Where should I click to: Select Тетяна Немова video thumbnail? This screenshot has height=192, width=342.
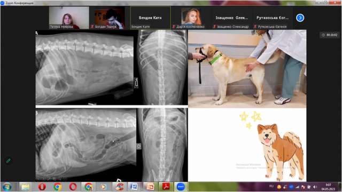pos(69,18)
